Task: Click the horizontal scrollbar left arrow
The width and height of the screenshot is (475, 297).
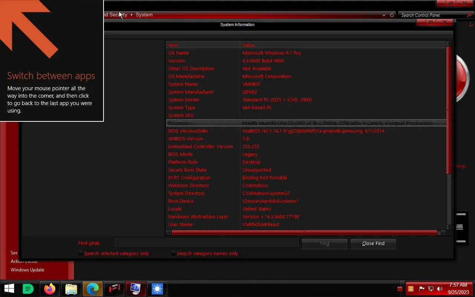Action: click(x=169, y=233)
